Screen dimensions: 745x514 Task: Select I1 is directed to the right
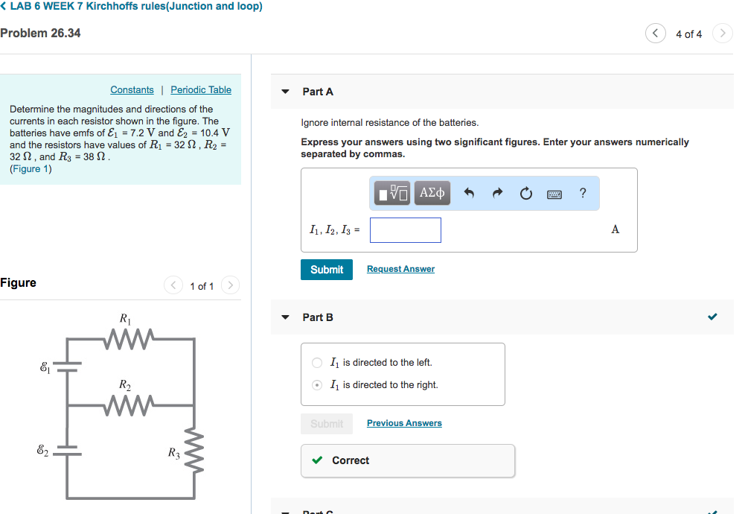point(317,385)
